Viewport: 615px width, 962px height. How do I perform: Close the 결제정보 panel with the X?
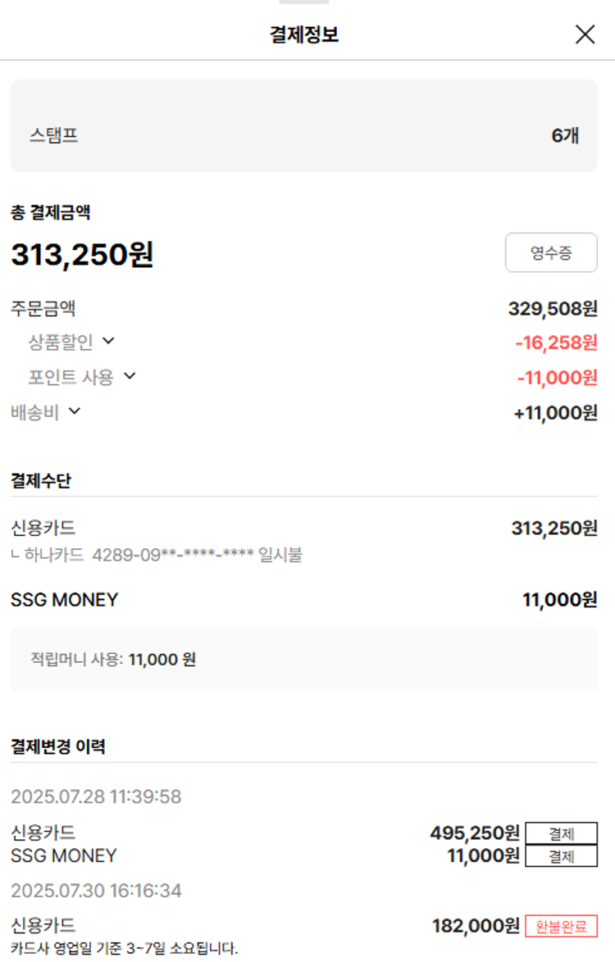[585, 34]
